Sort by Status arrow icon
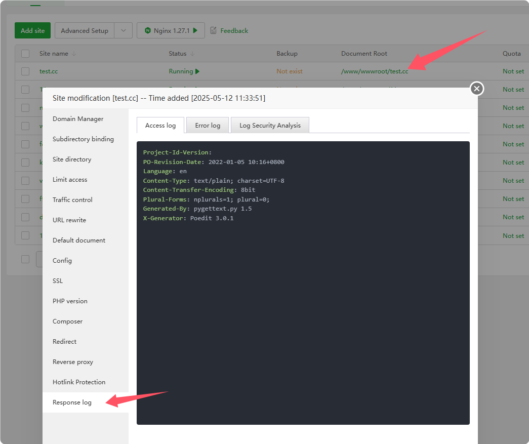This screenshot has height=444, width=529. pos(192,54)
